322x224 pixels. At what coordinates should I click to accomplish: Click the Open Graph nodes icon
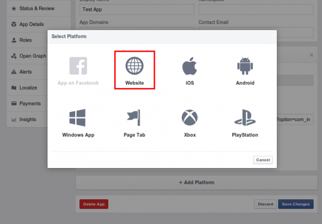(x=14, y=56)
